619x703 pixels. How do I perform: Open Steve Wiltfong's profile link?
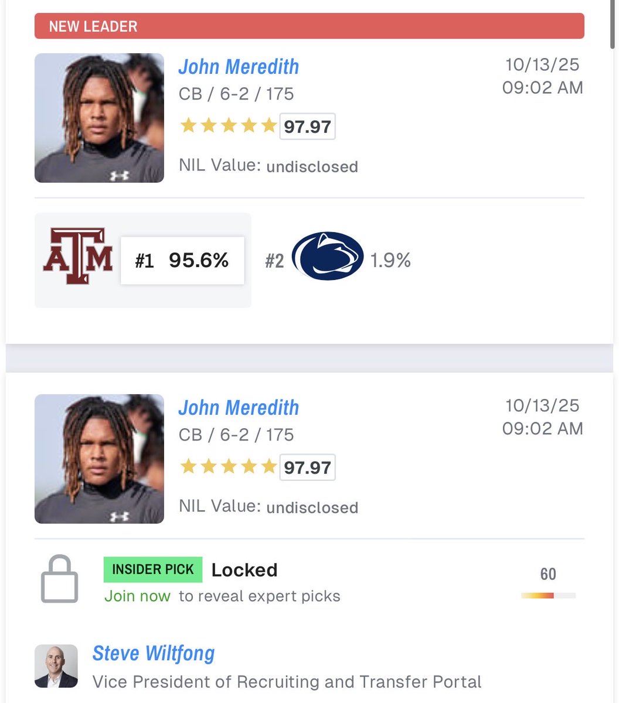pos(154,653)
